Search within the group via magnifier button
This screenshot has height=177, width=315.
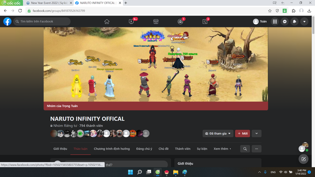(245, 149)
